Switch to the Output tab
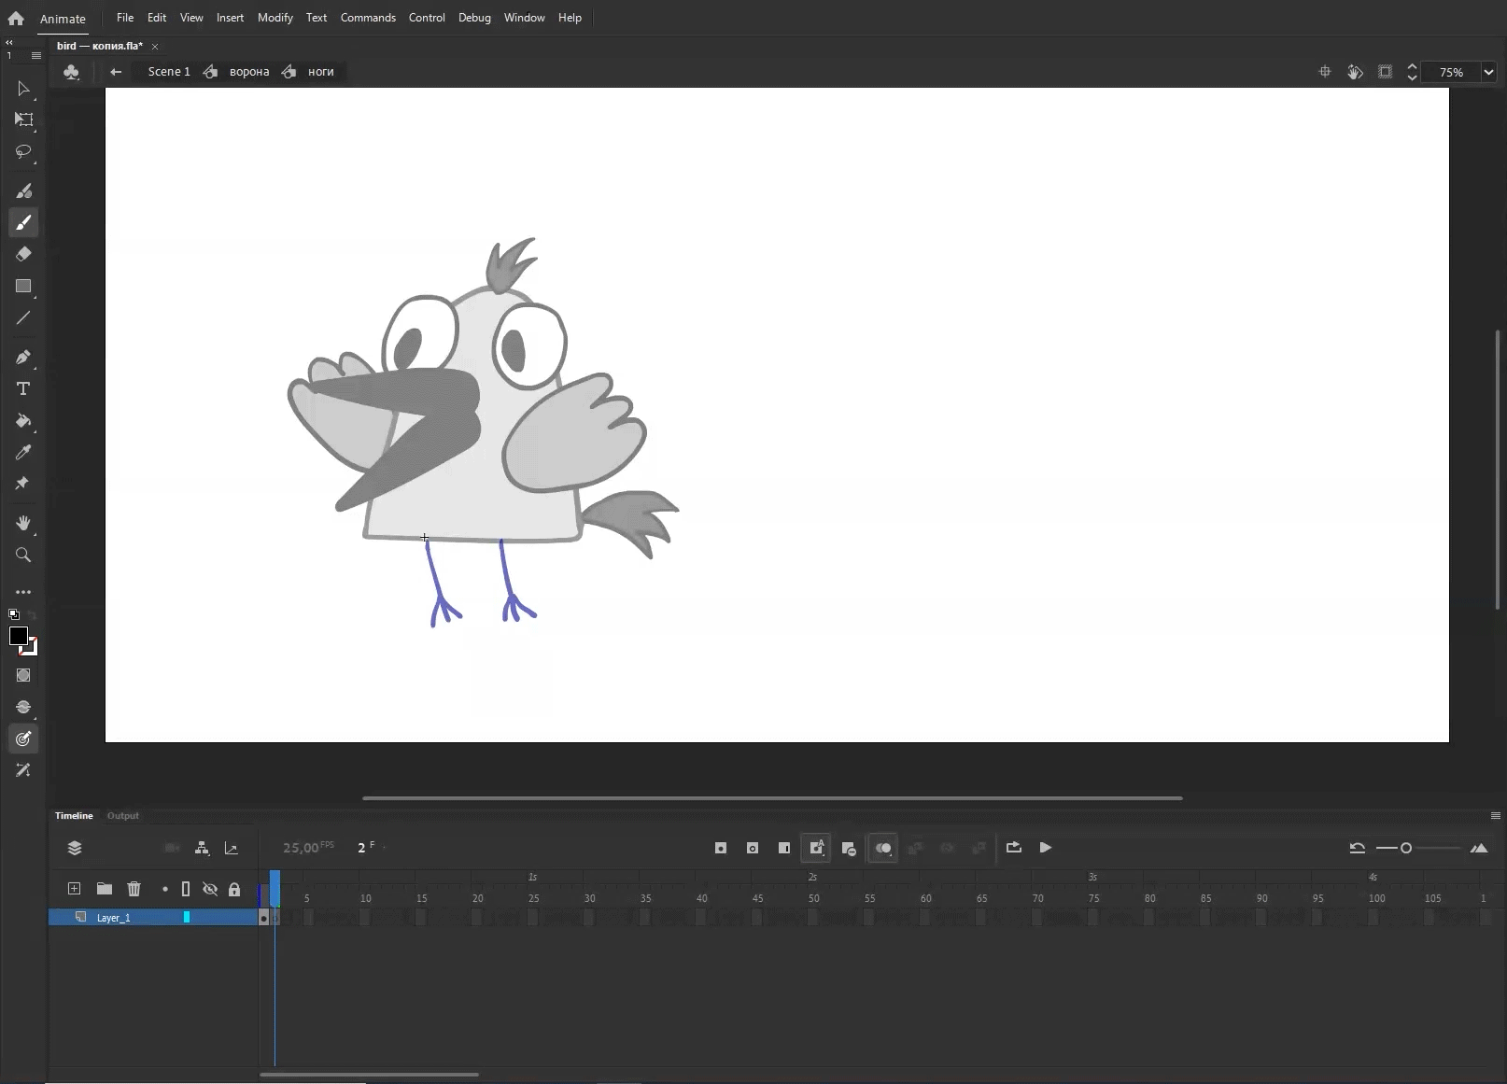This screenshot has height=1084, width=1507. (122, 816)
